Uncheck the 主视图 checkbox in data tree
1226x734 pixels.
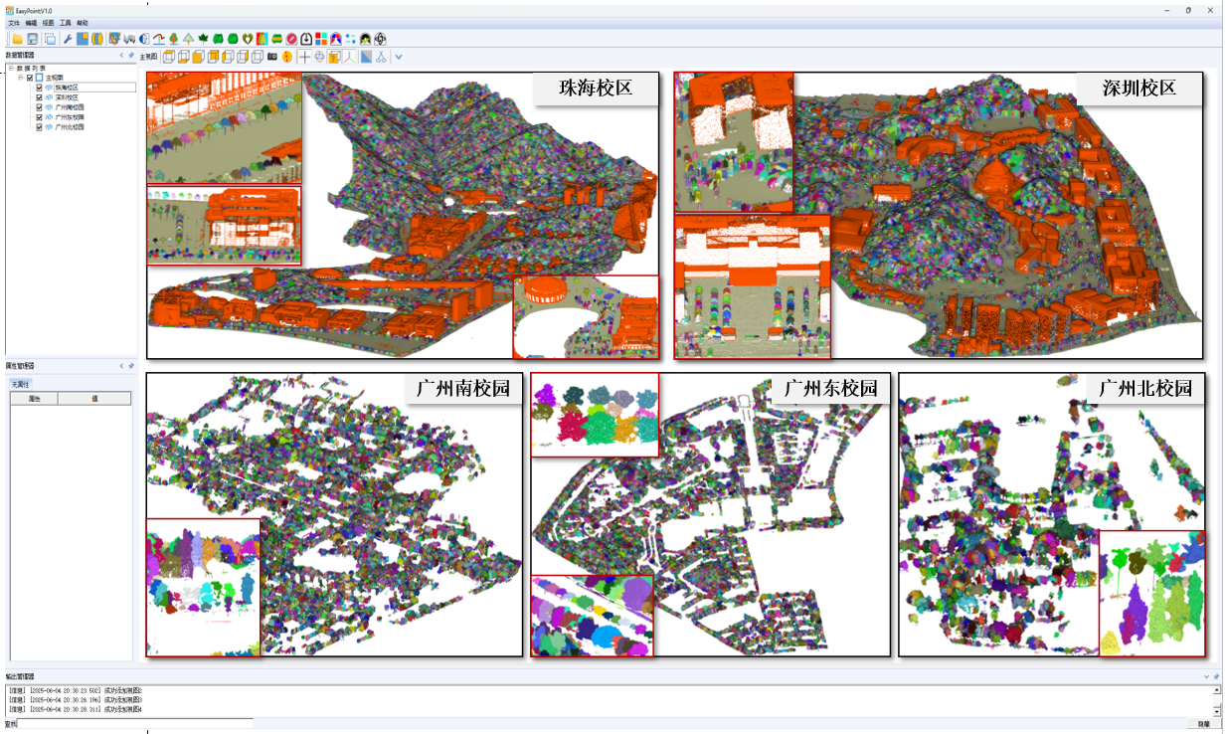(30, 78)
